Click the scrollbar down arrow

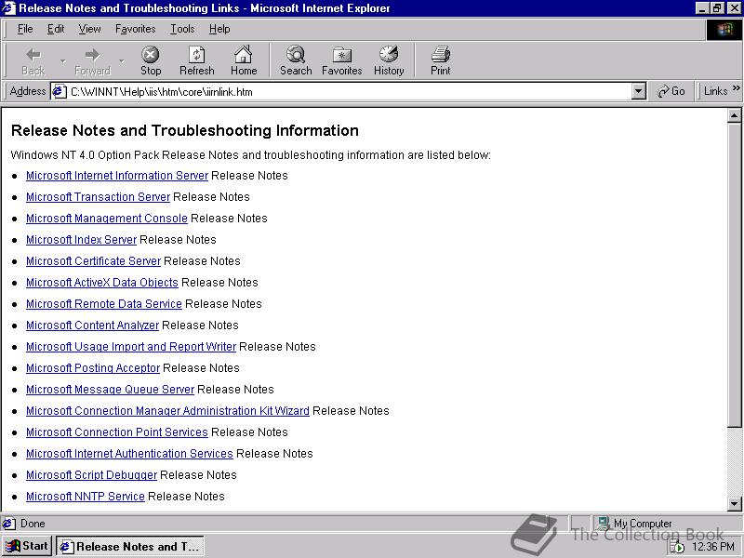click(734, 504)
